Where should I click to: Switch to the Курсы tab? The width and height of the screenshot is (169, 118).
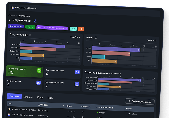pos(40,97)
